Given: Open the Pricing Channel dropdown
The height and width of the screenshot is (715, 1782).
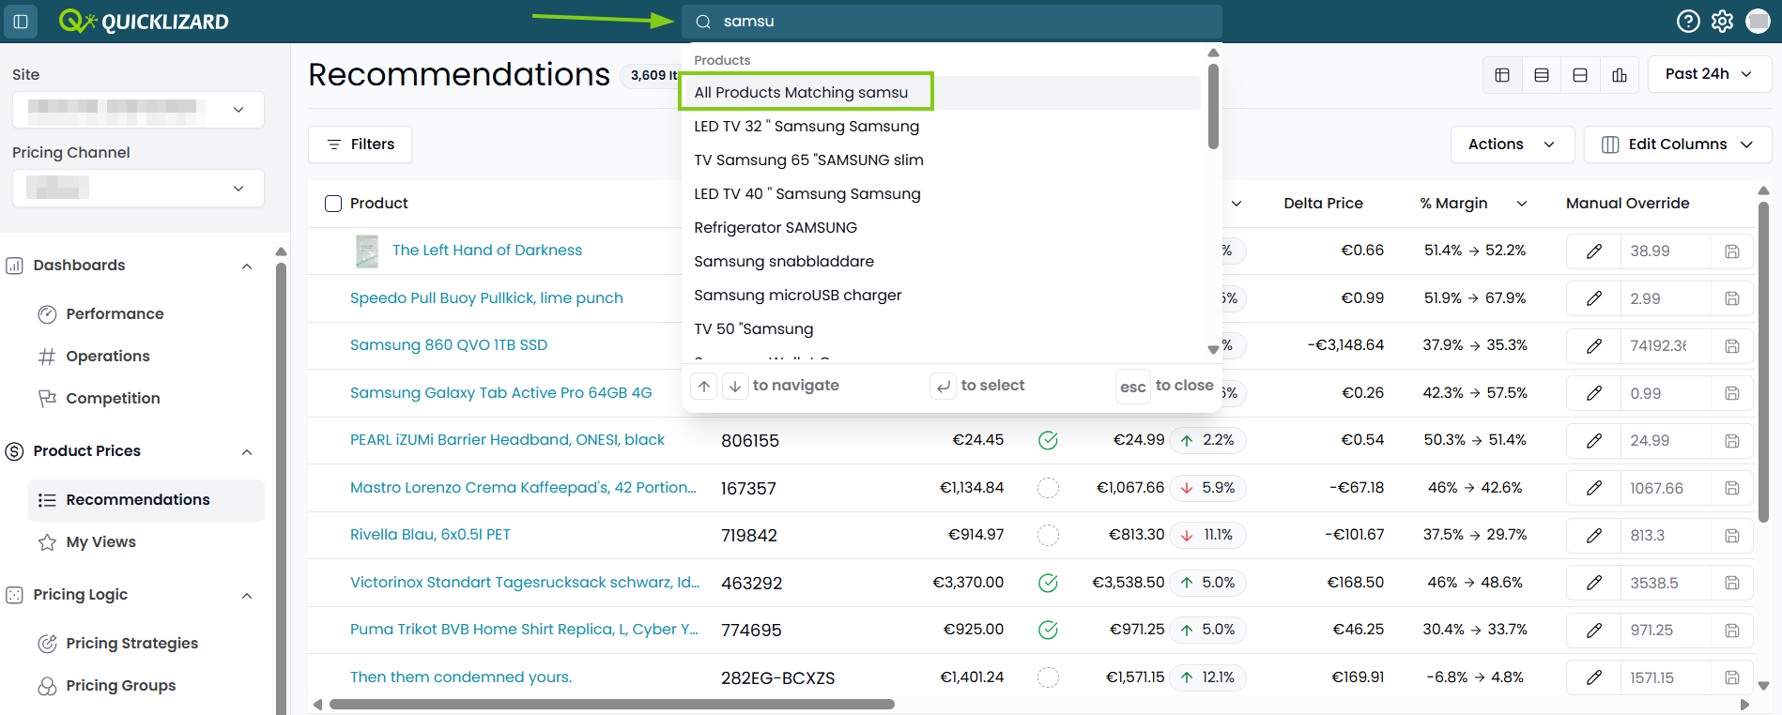Looking at the screenshot, I should tap(138, 189).
